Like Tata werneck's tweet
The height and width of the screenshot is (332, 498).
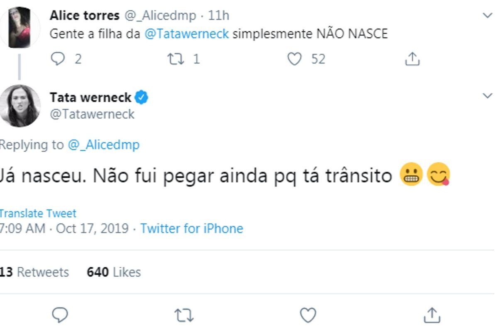tap(308, 315)
